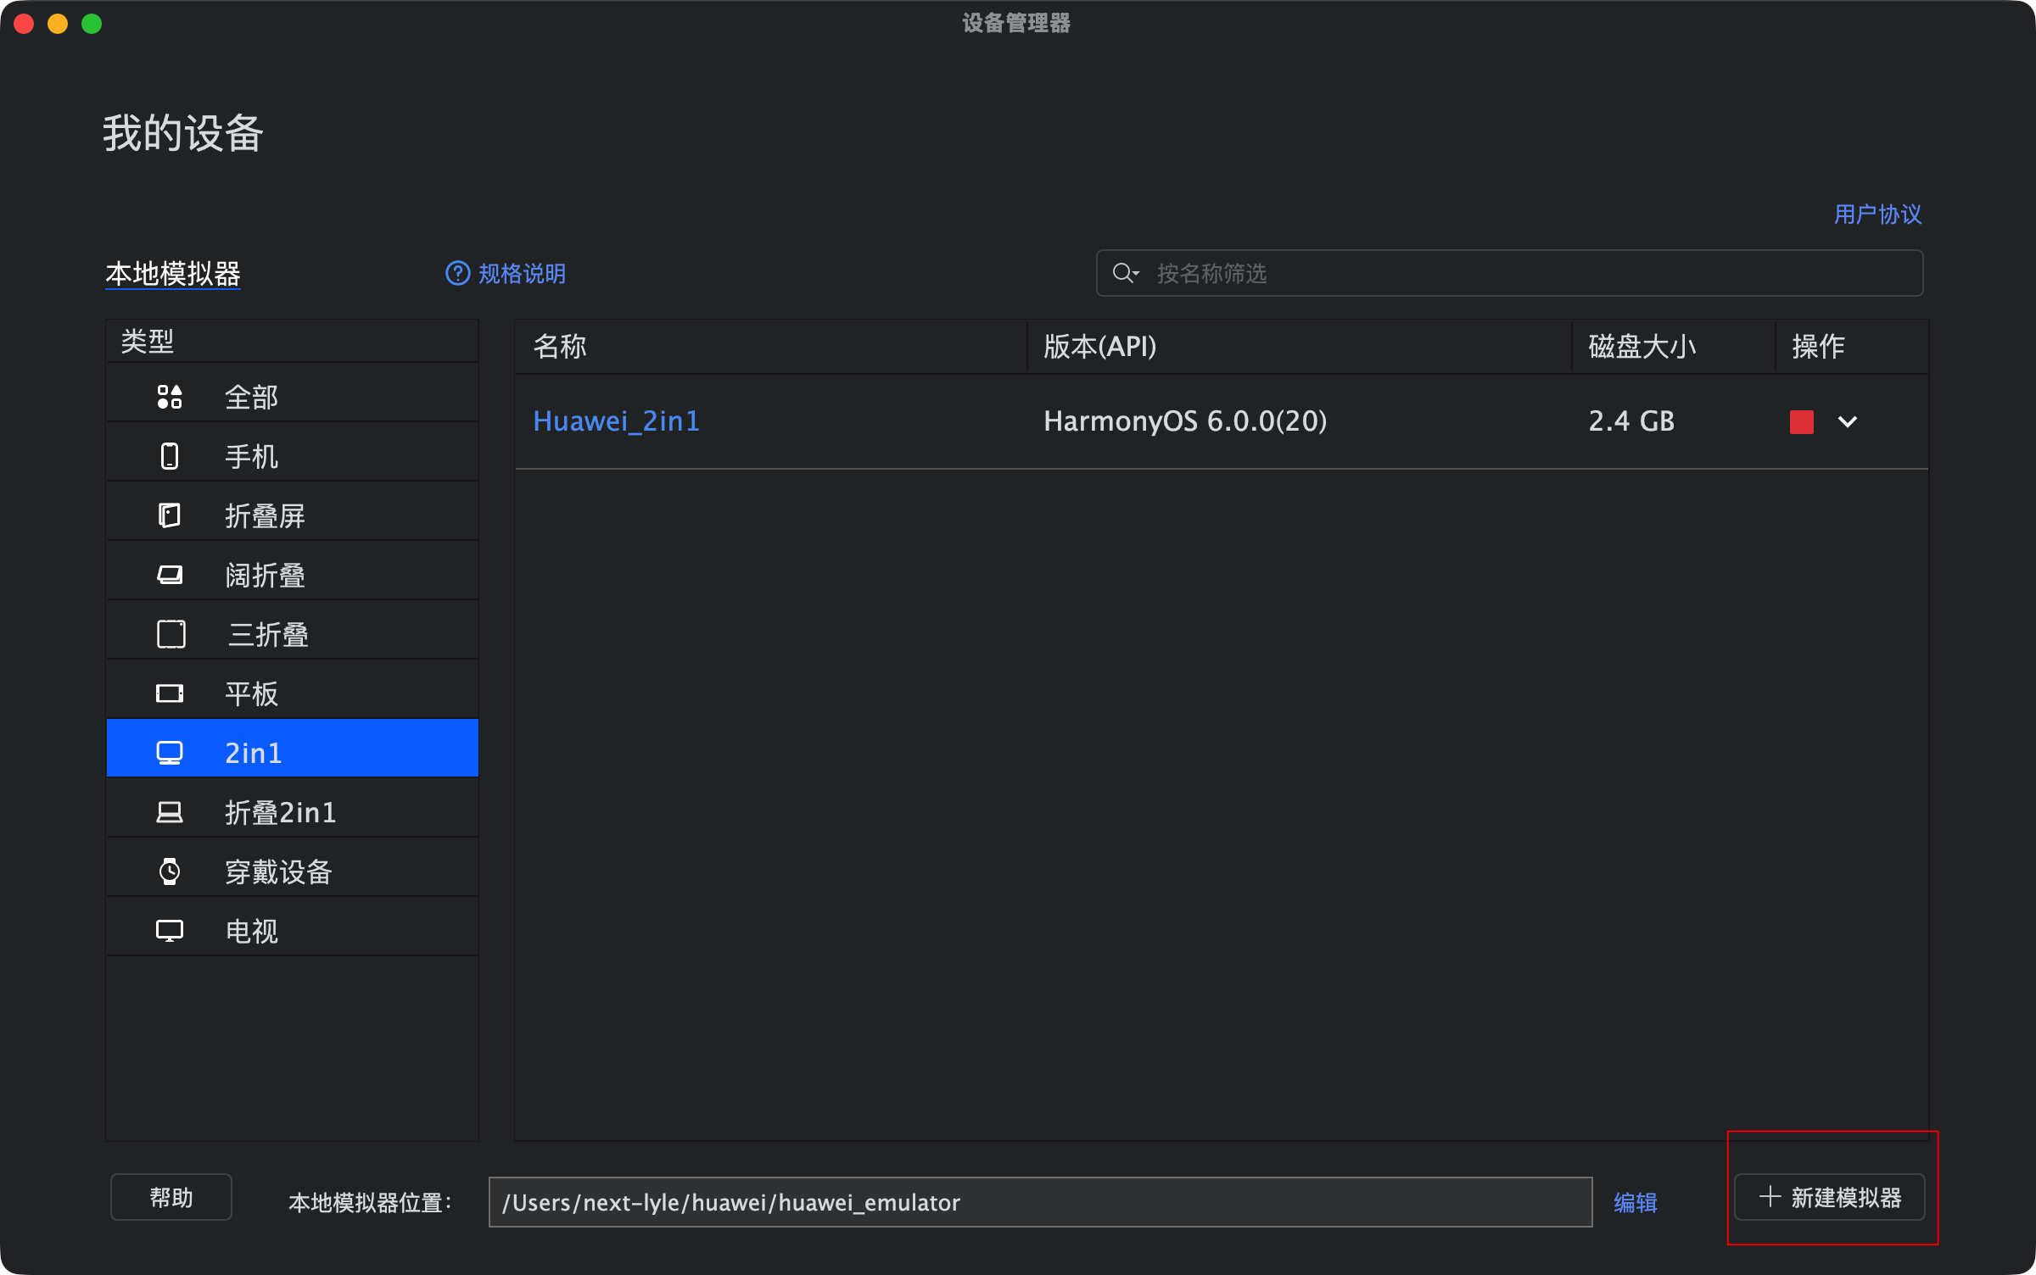This screenshot has height=1275, width=2036.
Task: Click the wearable watch icon (穿戴设备)
Action: (x=170, y=871)
